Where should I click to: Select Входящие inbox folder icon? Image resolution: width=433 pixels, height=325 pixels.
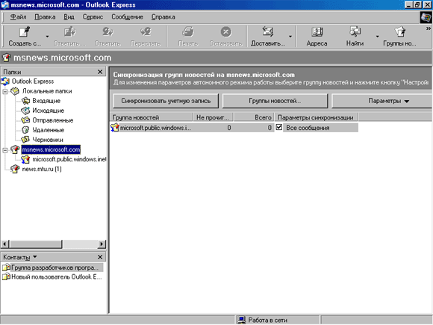(x=25, y=101)
